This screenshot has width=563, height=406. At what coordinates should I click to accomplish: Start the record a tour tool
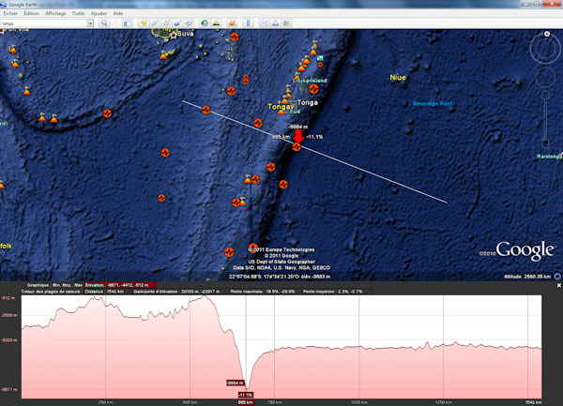pos(189,23)
